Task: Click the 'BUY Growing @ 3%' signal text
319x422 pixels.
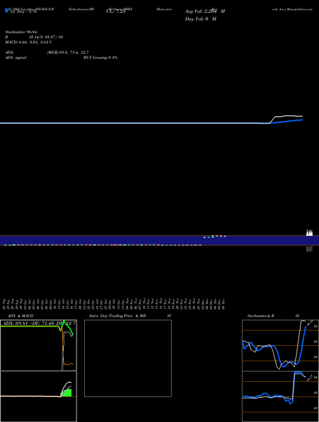Action: pyautogui.click(x=100, y=58)
